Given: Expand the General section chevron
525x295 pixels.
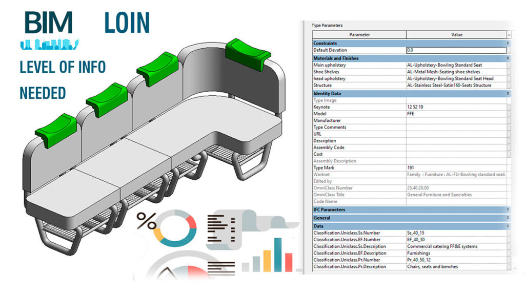Looking at the screenshot, I should [x=508, y=218].
